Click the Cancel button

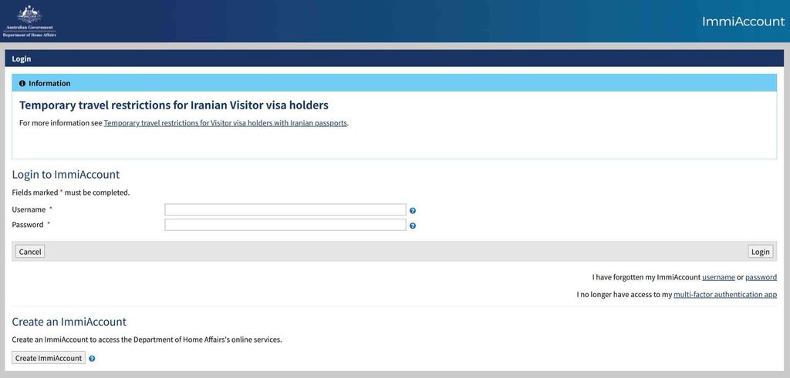pyautogui.click(x=30, y=252)
